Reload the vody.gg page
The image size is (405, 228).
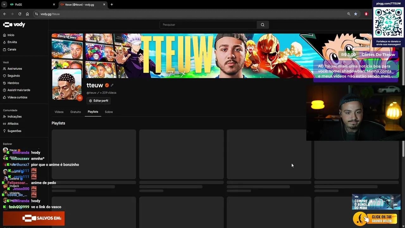coord(20,14)
